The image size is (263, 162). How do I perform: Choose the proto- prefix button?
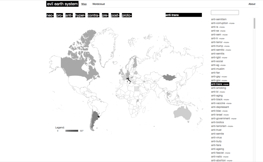[127, 15]
